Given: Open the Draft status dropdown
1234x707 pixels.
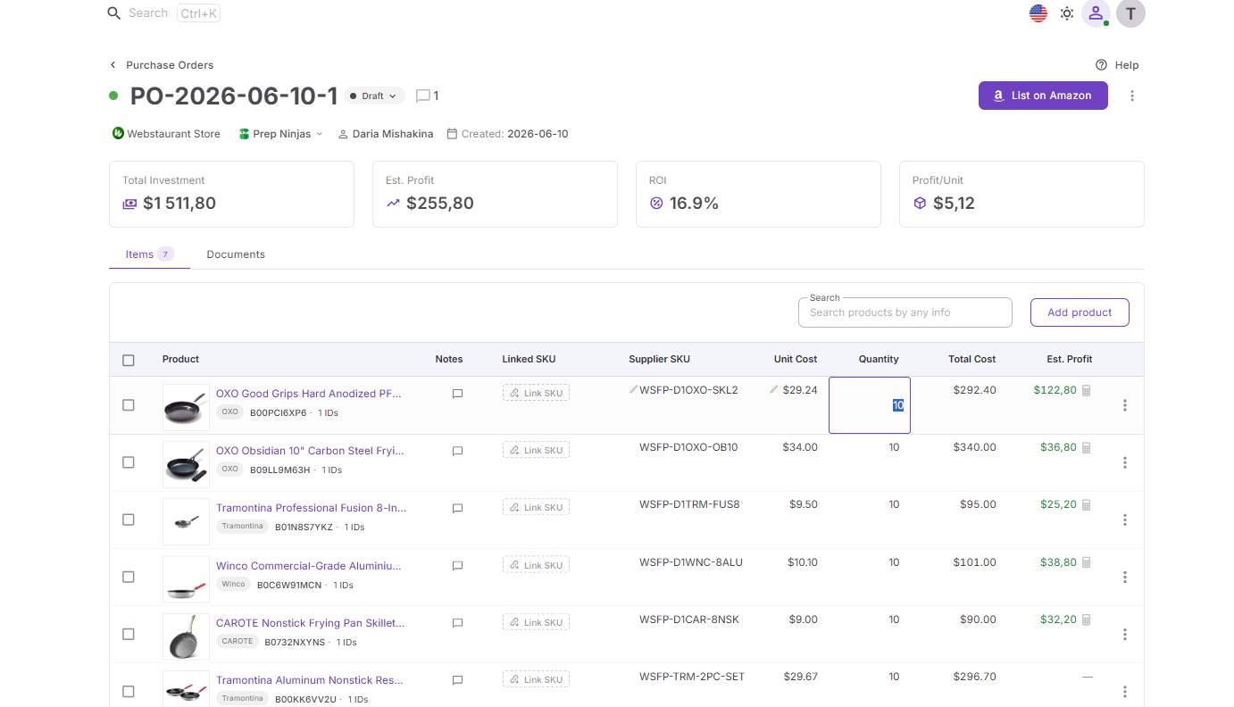Looking at the screenshot, I should 374,96.
